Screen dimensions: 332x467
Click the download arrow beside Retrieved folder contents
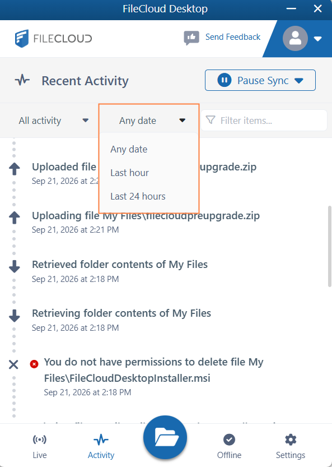(15, 266)
